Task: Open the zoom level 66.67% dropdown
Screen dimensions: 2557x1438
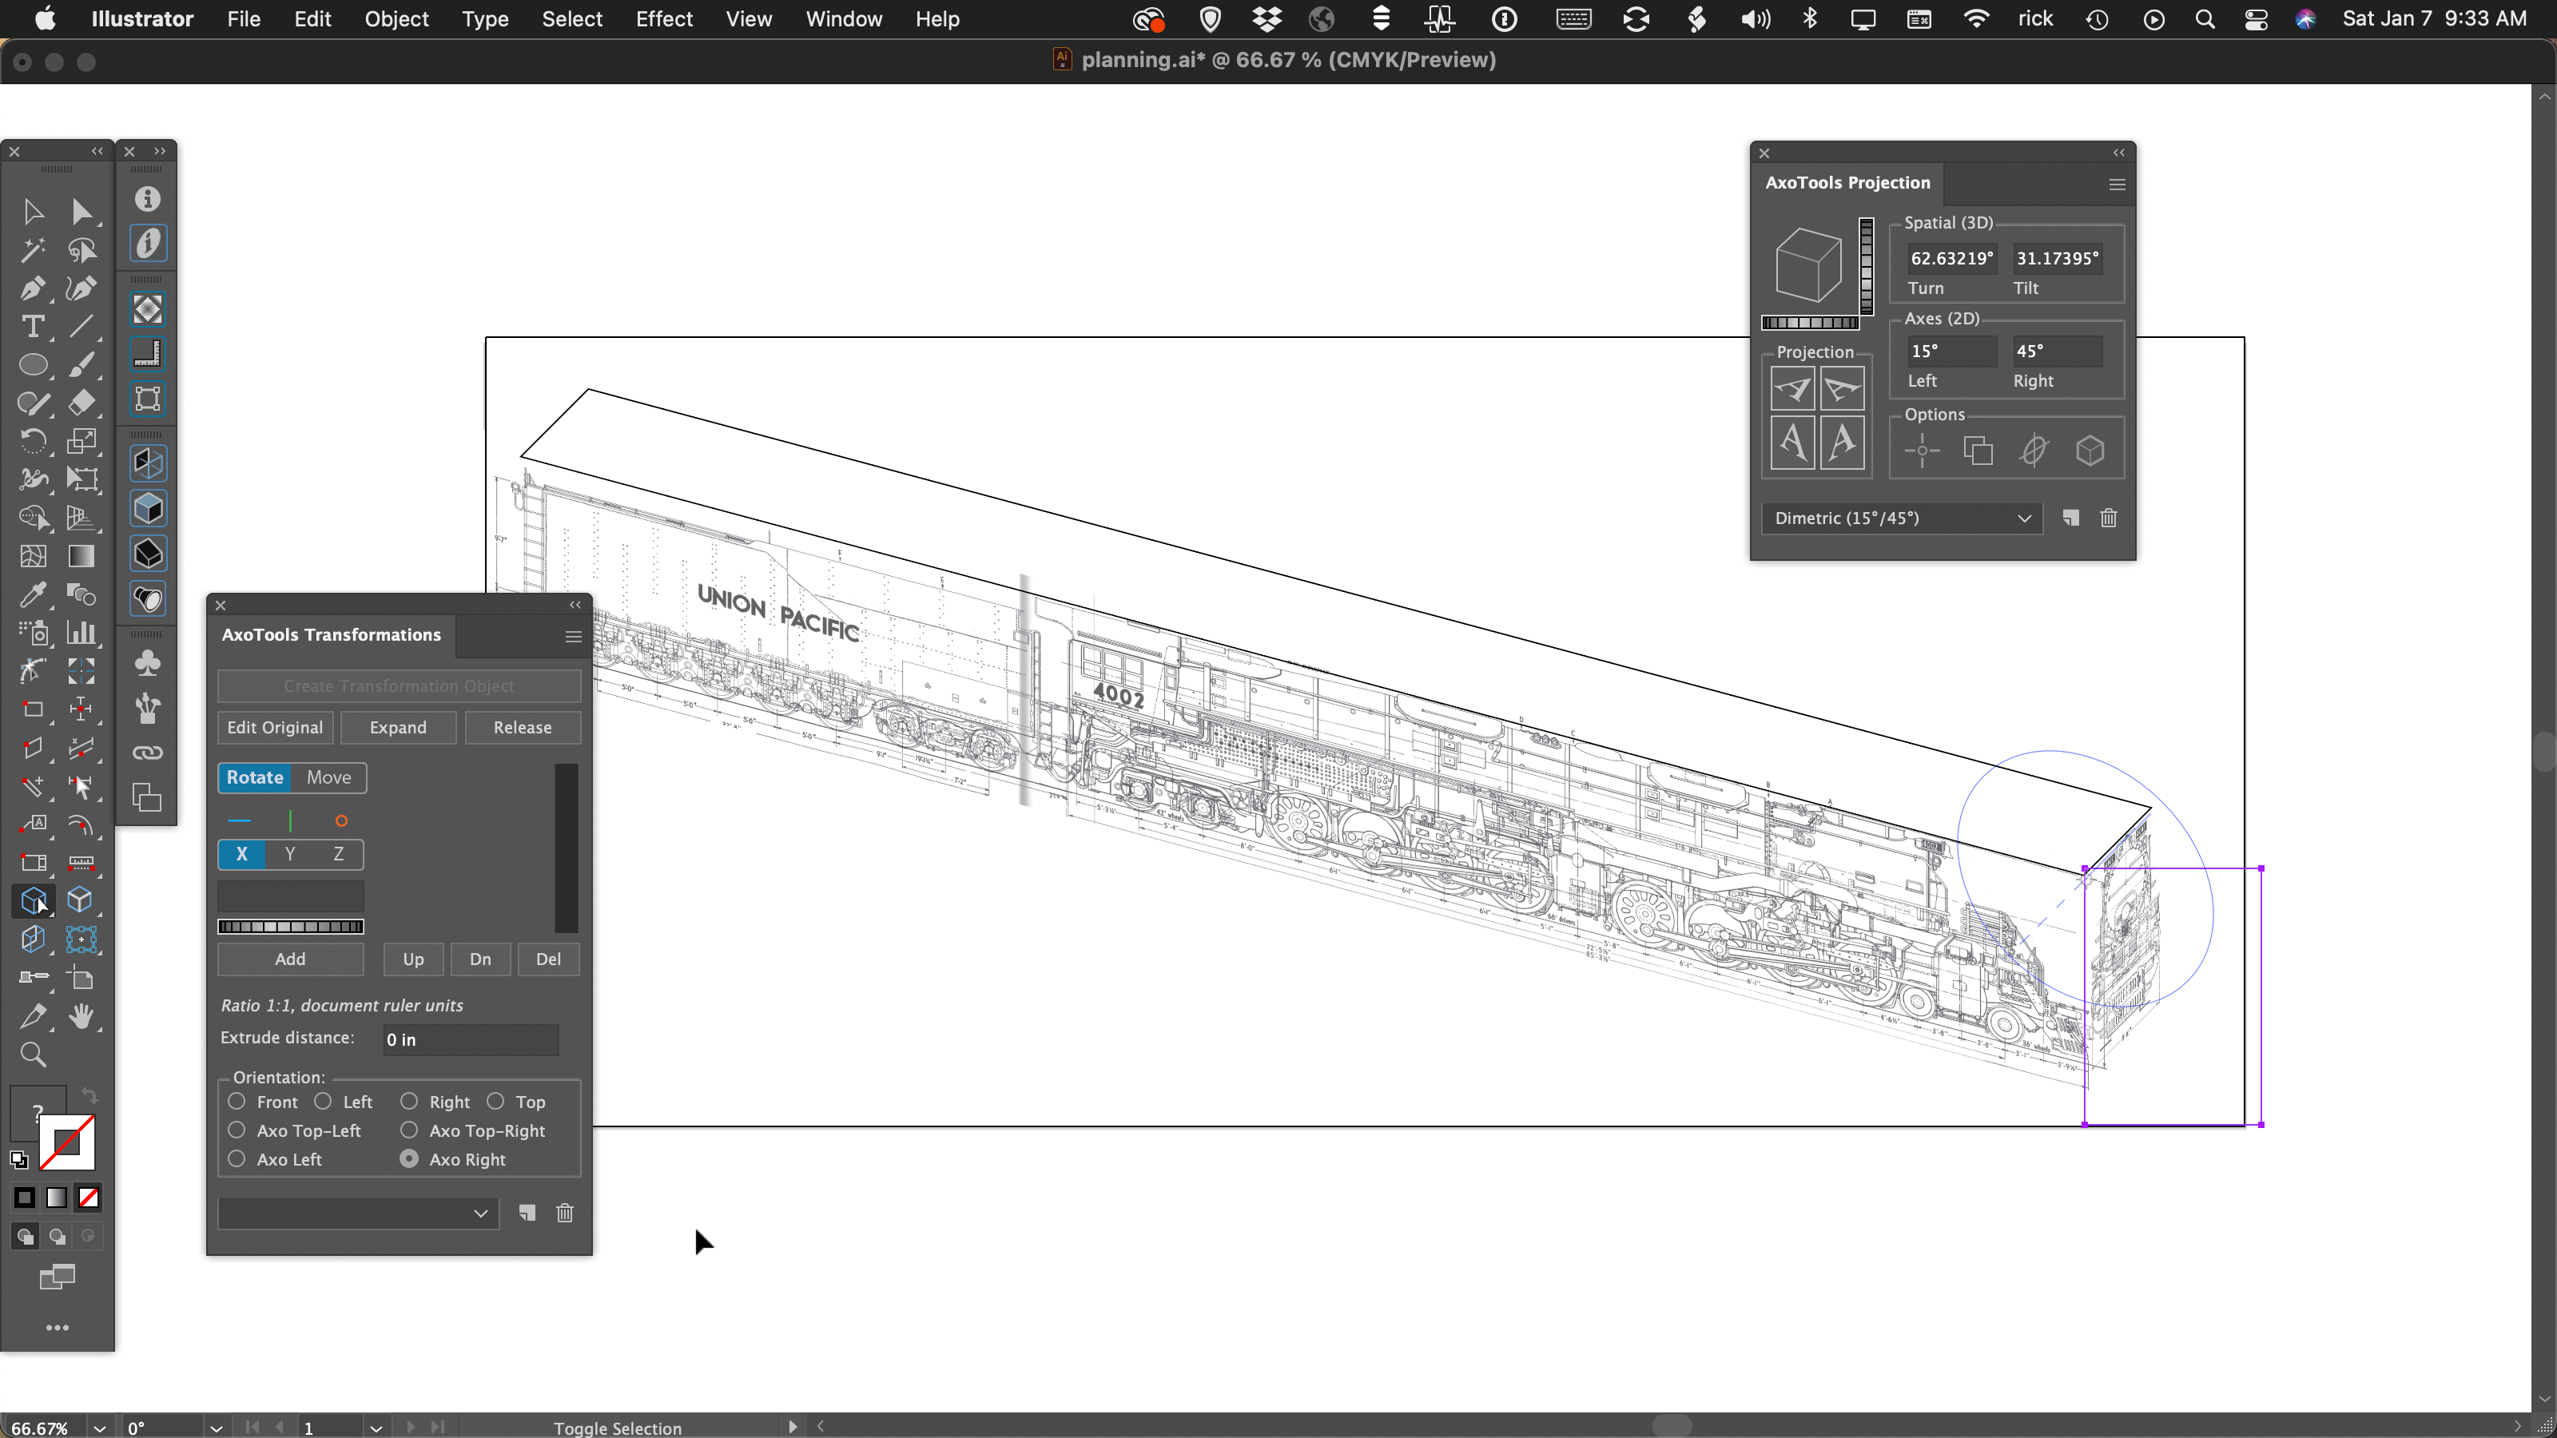Action: (99, 1428)
